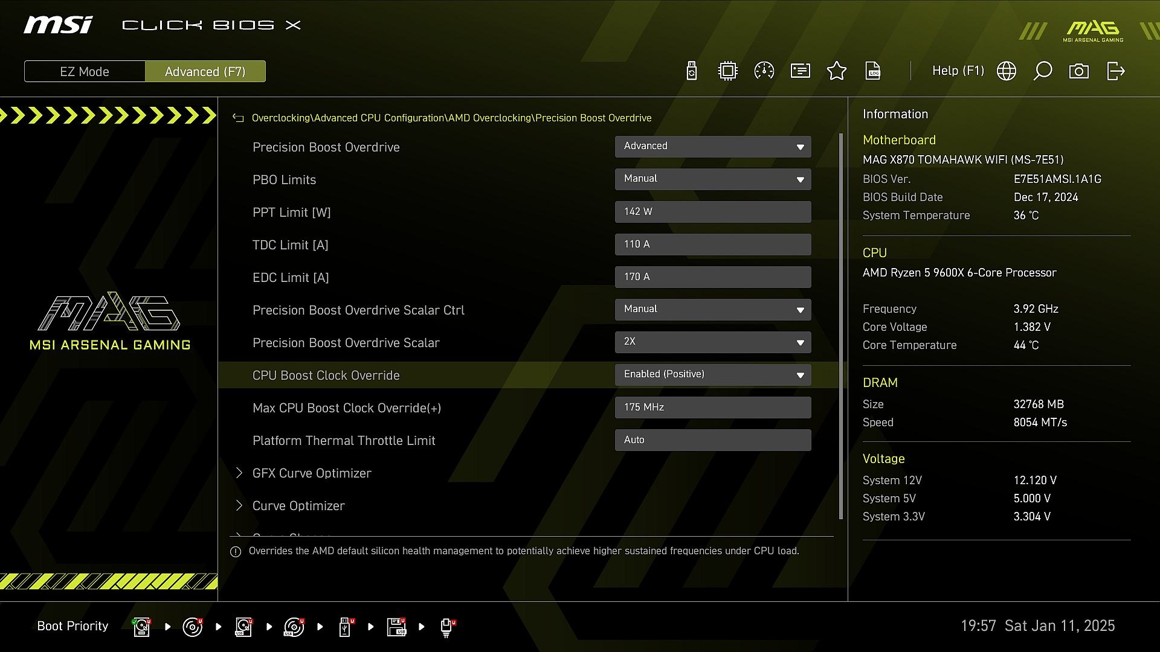
Task: Expand GFX Curve Optimizer submenu
Action: click(312, 473)
